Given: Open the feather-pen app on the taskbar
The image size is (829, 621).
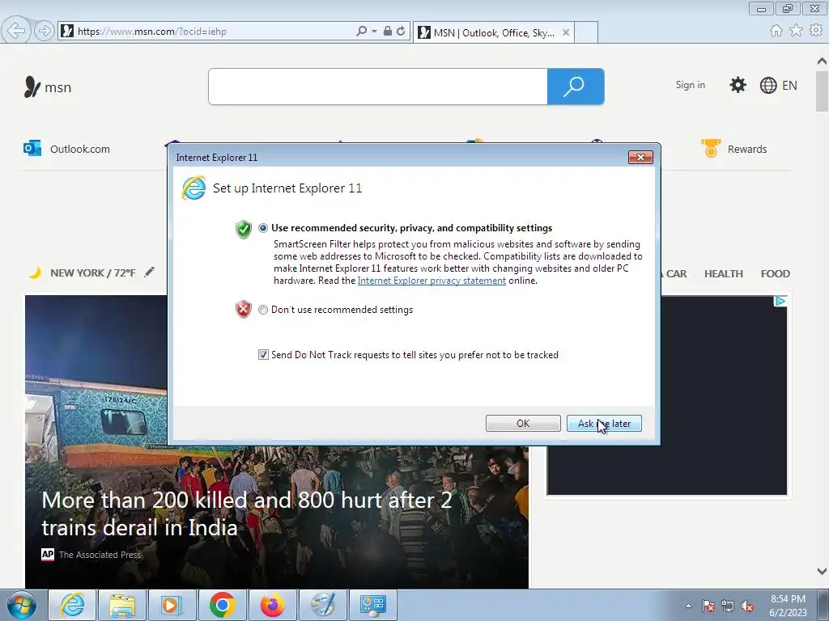Looking at the screenshot, I should (322, 605).
